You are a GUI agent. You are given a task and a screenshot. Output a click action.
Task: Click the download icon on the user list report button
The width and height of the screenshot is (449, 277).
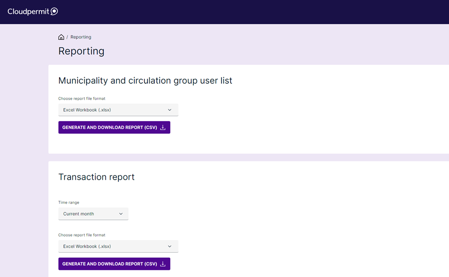[162, 127]
